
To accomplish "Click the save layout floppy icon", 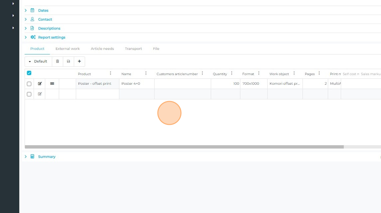I will pyautogui.click(x=68, y=62).
